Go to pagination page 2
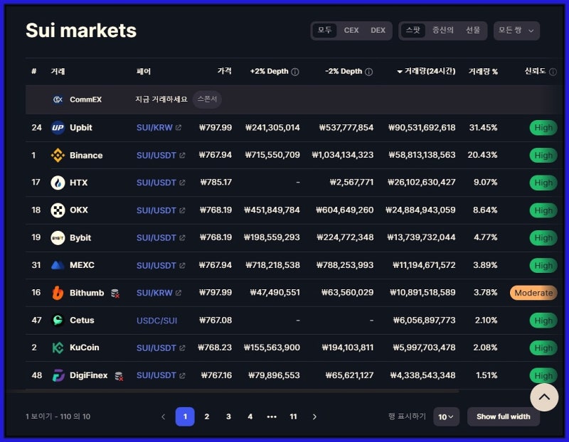Image resolution: width=569 pixels, height=442 pixels. 207,416
